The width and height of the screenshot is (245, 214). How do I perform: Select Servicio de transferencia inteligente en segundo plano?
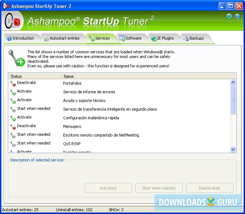(x=110, y=109)
